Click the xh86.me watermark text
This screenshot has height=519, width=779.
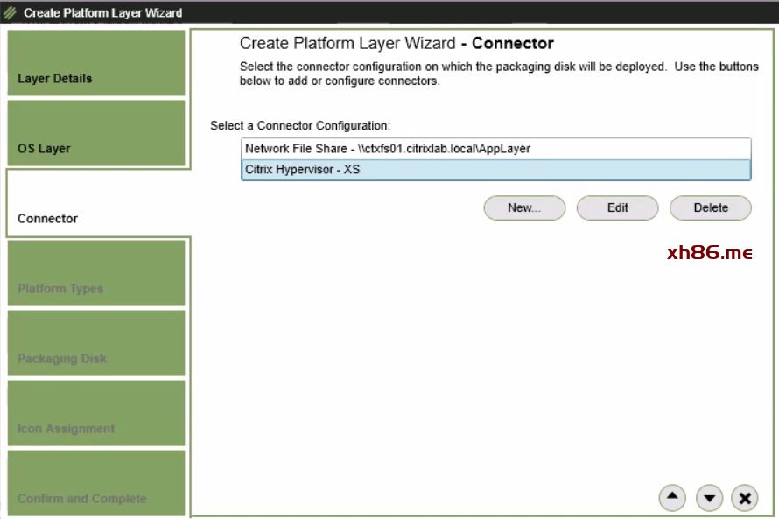tap(709, 253)
